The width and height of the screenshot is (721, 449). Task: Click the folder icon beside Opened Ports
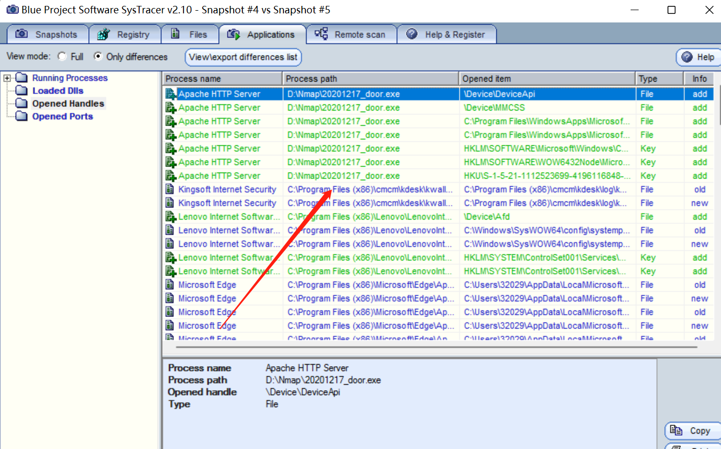(21, 117)
